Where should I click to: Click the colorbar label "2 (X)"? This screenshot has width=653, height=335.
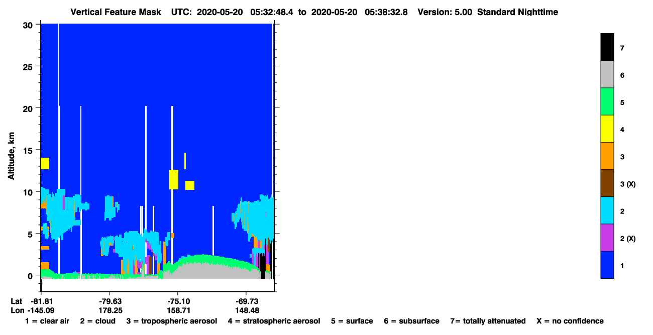(628, 239)
